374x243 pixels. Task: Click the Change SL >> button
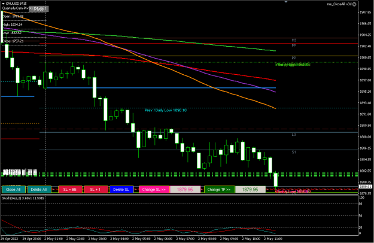click(154, 190)
